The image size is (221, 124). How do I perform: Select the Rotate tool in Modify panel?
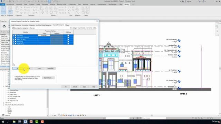point(51,12)
